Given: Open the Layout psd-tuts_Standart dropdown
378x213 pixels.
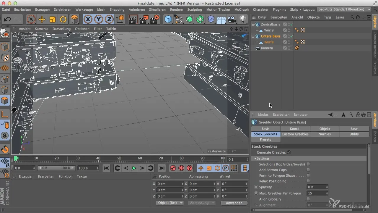Looking at the screenshot, I should pyautogui.click(x=344, y=9).
